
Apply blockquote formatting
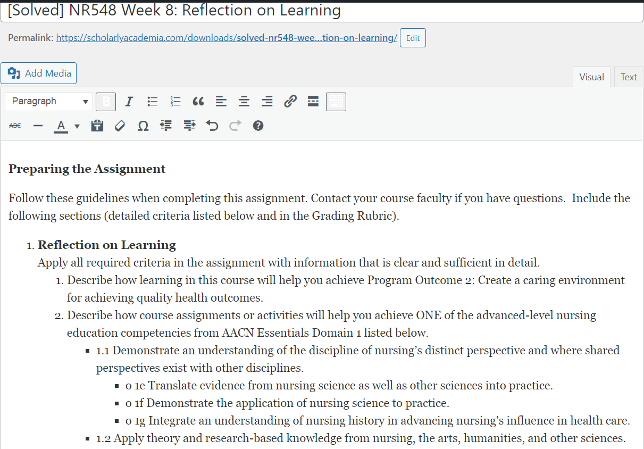(198, 102)
